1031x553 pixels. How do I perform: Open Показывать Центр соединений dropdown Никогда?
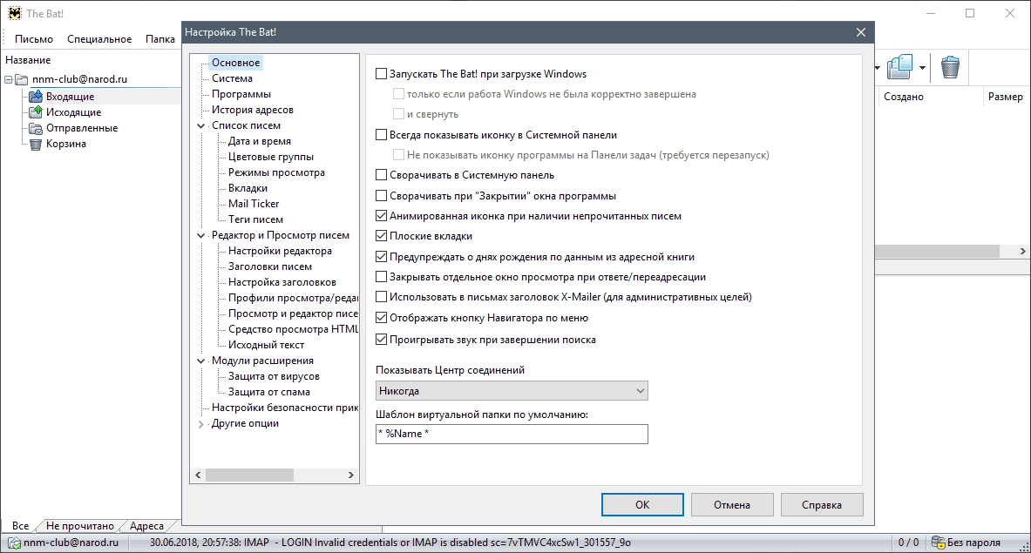click(x=512, y=391)
